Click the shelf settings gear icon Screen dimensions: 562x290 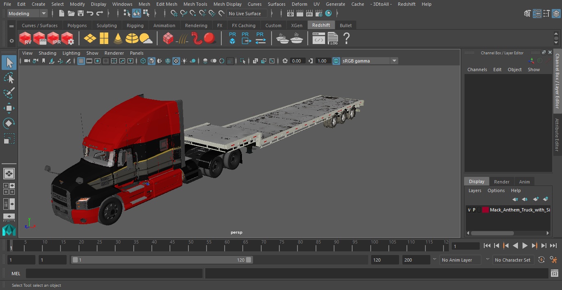[x=12, y=41]
